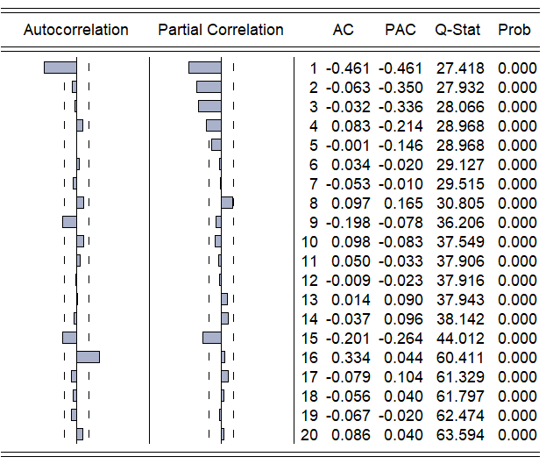Screen dimensions: 546x464
Task: Click the lag 1 partial correlation bar
Action: point(204,68)
